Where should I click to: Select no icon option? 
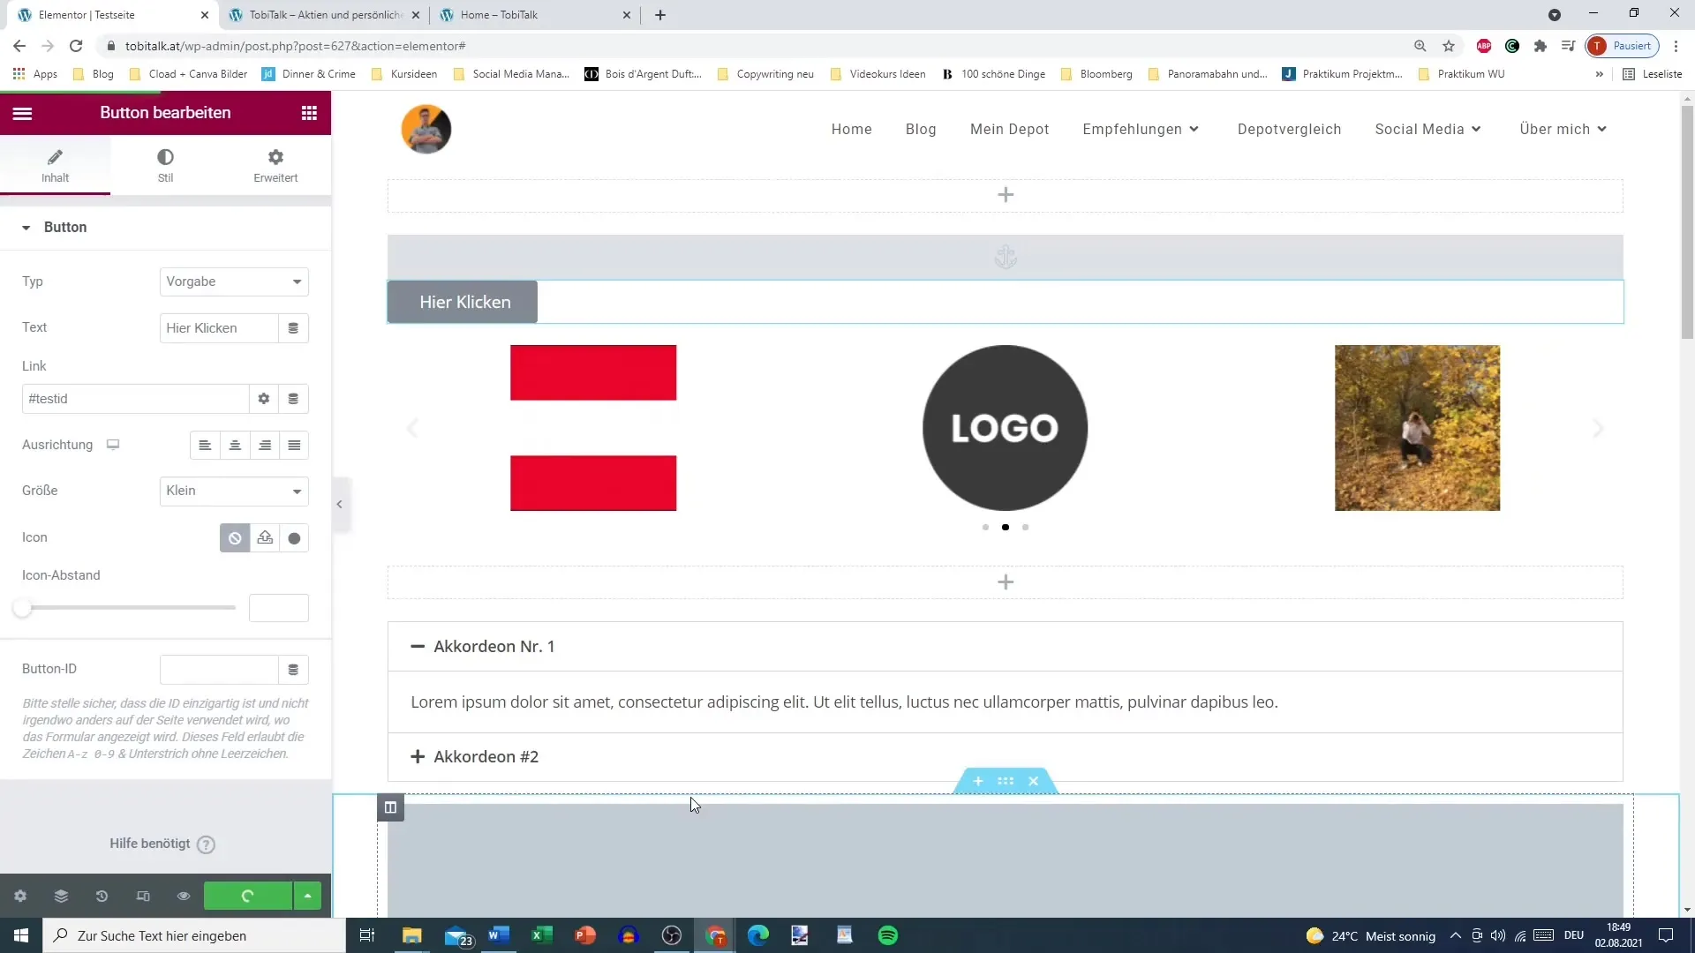[x=235, y=538]
